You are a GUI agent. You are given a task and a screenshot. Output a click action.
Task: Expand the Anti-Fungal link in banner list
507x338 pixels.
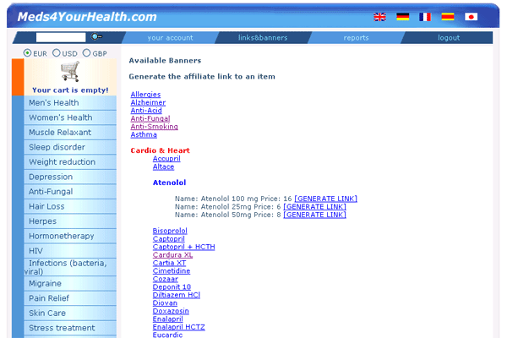tap(150, 118)
